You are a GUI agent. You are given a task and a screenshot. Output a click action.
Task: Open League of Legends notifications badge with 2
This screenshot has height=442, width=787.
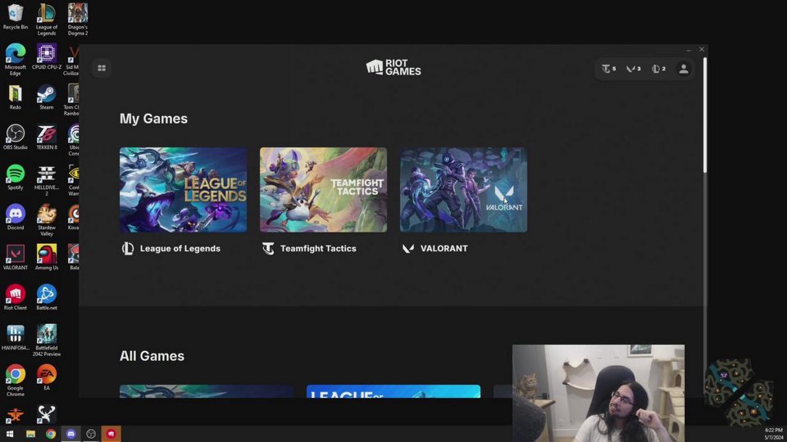658,69
